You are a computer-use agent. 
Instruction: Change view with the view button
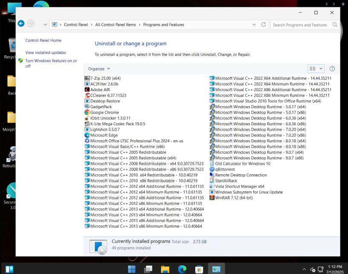point(313,69)
